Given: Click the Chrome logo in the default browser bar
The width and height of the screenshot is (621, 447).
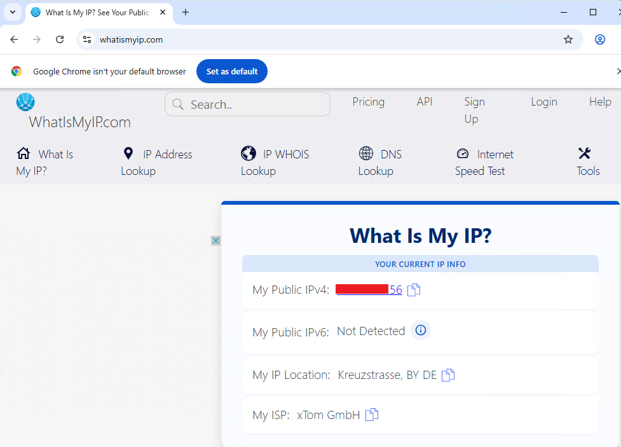Looking at the screenshot, I should tap(17, 71).
